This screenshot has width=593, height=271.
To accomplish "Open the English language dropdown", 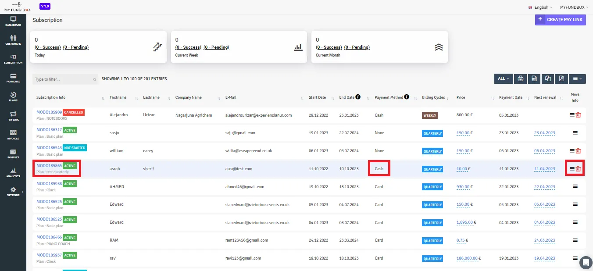I will 541,7.
